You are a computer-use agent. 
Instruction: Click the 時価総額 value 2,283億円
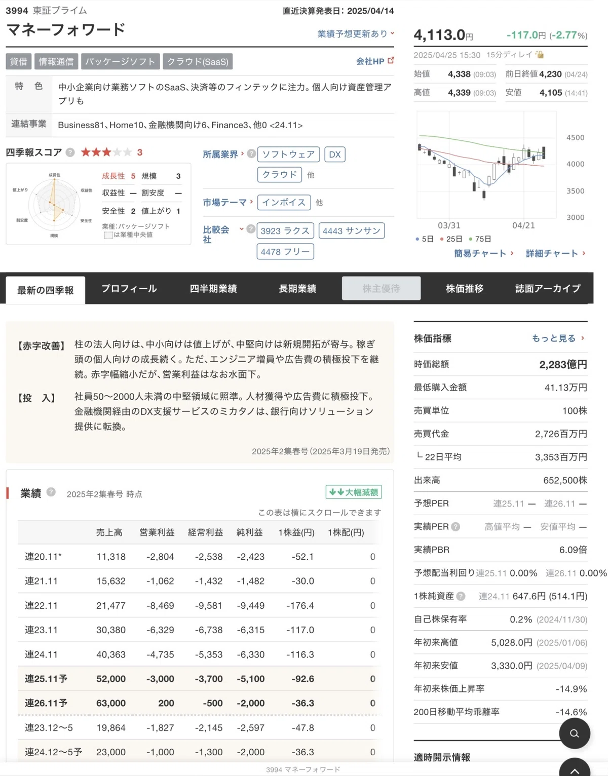[x=563, y=364]
